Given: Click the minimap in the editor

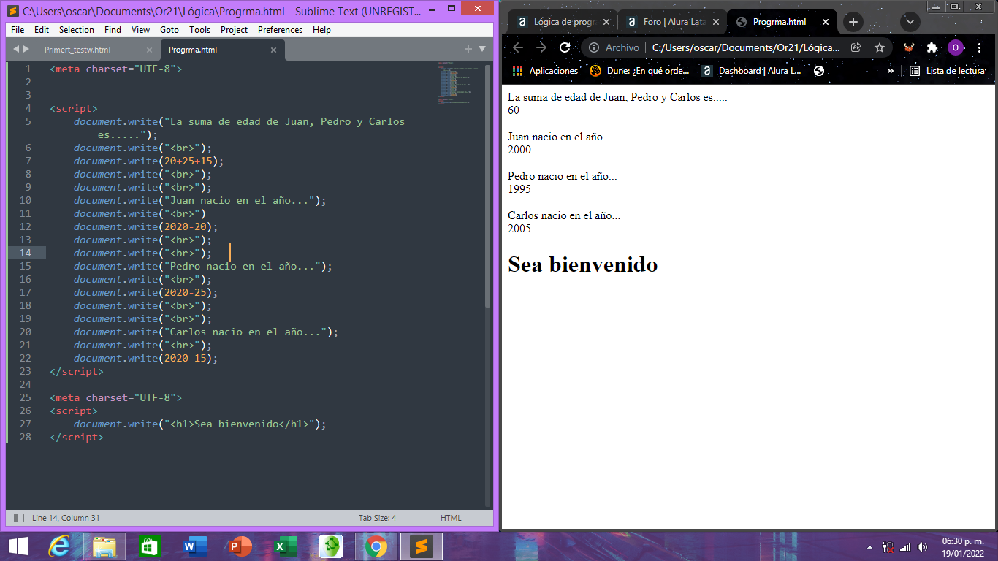Looking at the screenshot, I should coord(459,85).
